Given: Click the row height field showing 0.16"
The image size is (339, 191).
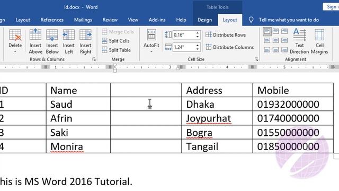Looking at the screenshot, I should [184, 35].
